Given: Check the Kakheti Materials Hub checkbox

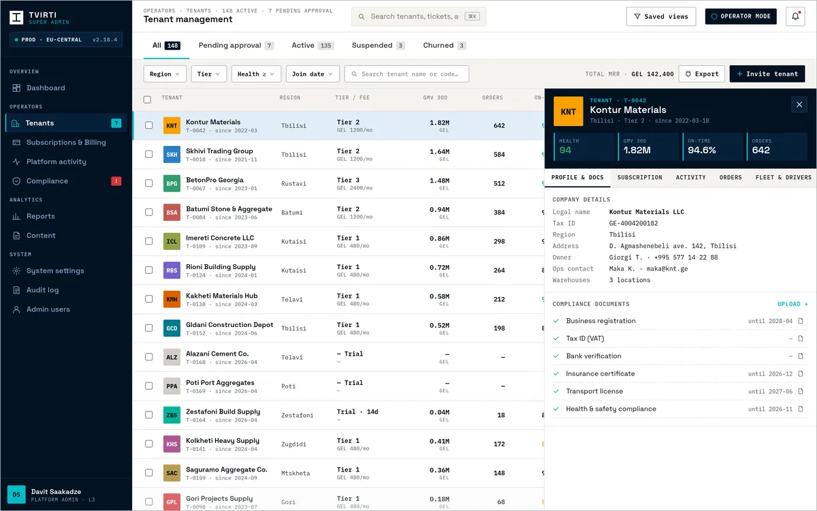Looking at the screenshot, I should click(148, 299).
